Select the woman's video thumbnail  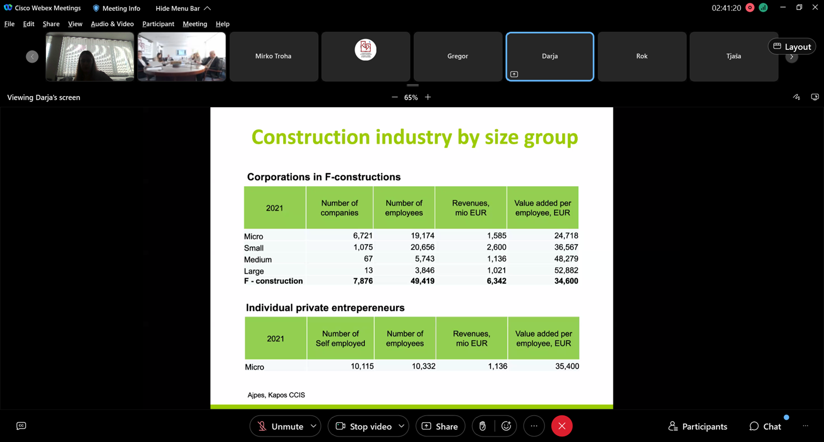(90, 56)
